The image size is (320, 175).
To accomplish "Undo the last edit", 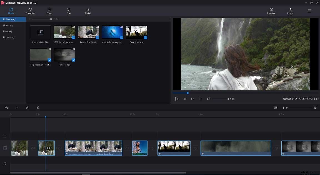I will point(6,108).
